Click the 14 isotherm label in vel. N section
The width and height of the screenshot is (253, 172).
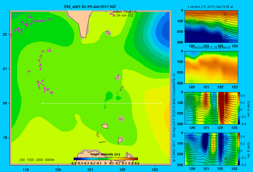(x=194, y=118)
